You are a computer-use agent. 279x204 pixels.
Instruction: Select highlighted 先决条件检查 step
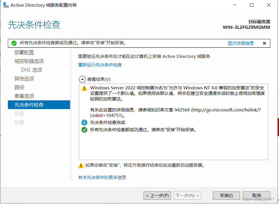click(39, 105)
